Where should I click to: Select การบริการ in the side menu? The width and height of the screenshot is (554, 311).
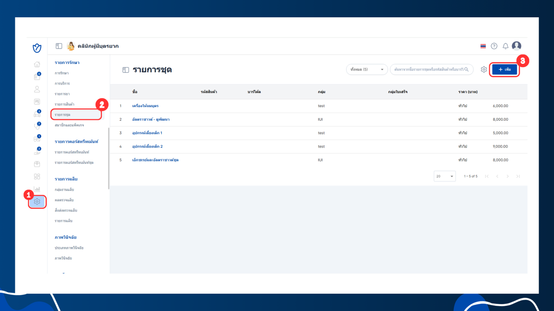point(62,84)
